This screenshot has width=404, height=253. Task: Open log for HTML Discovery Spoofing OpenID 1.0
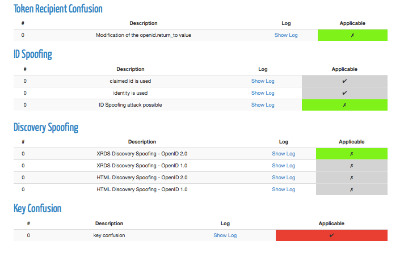pos(283,189)
